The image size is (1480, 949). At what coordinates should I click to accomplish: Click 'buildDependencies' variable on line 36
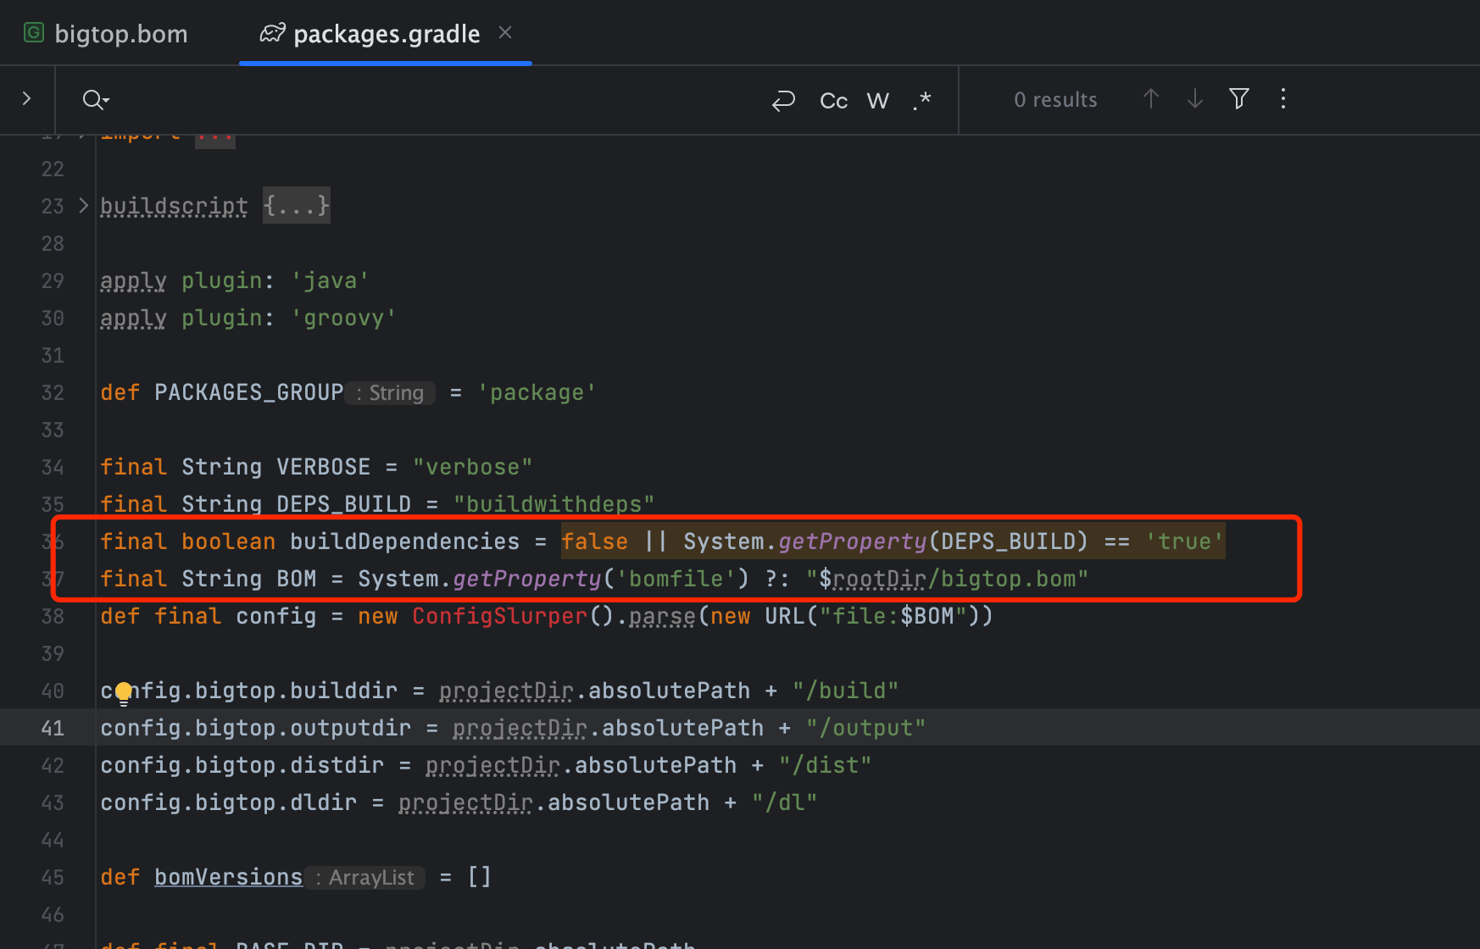tap(404, 541)
